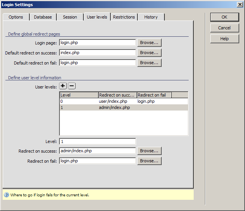Open the Database tab

point(43,17)
